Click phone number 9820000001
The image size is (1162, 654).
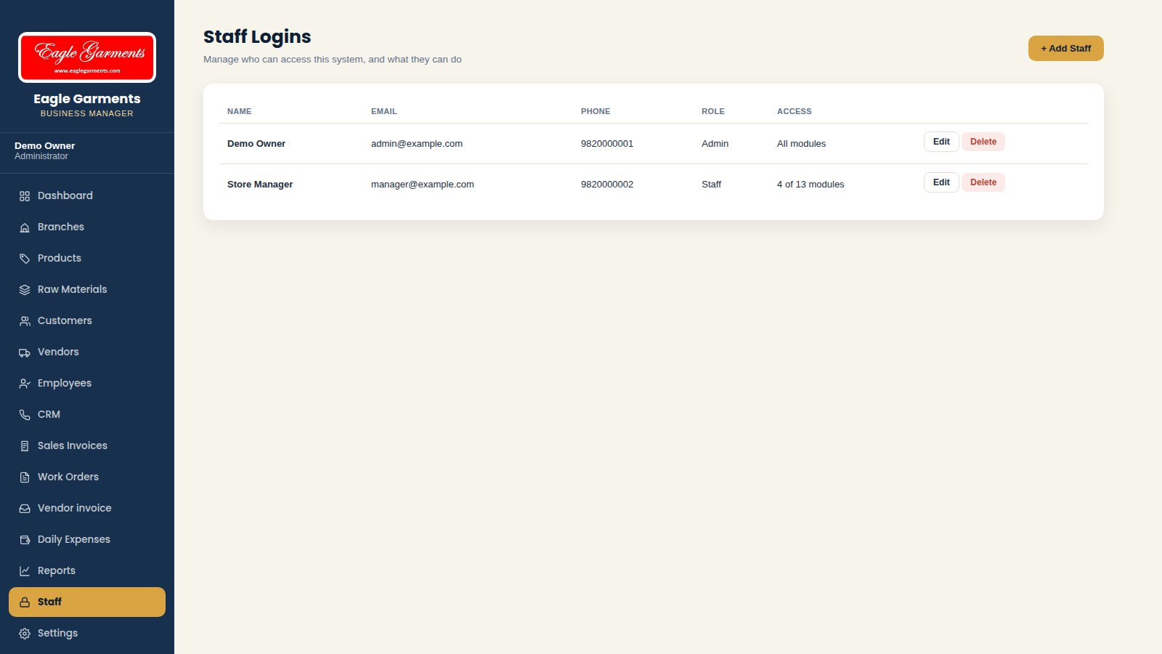point(607,144)
